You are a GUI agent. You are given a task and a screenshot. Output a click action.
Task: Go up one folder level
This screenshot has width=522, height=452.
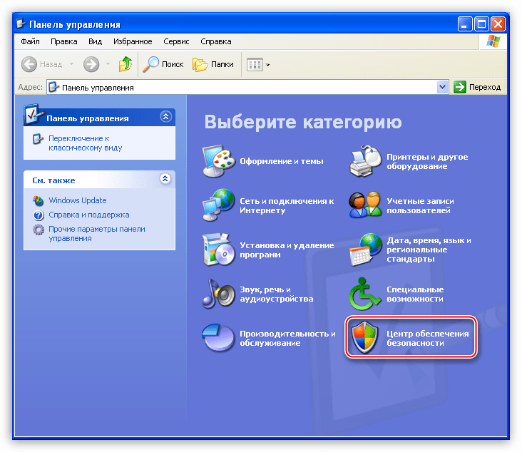coord(126,64)
